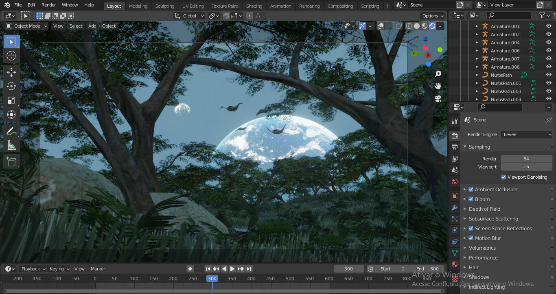Activate the Add Cube tool

[x=11, y=161]
